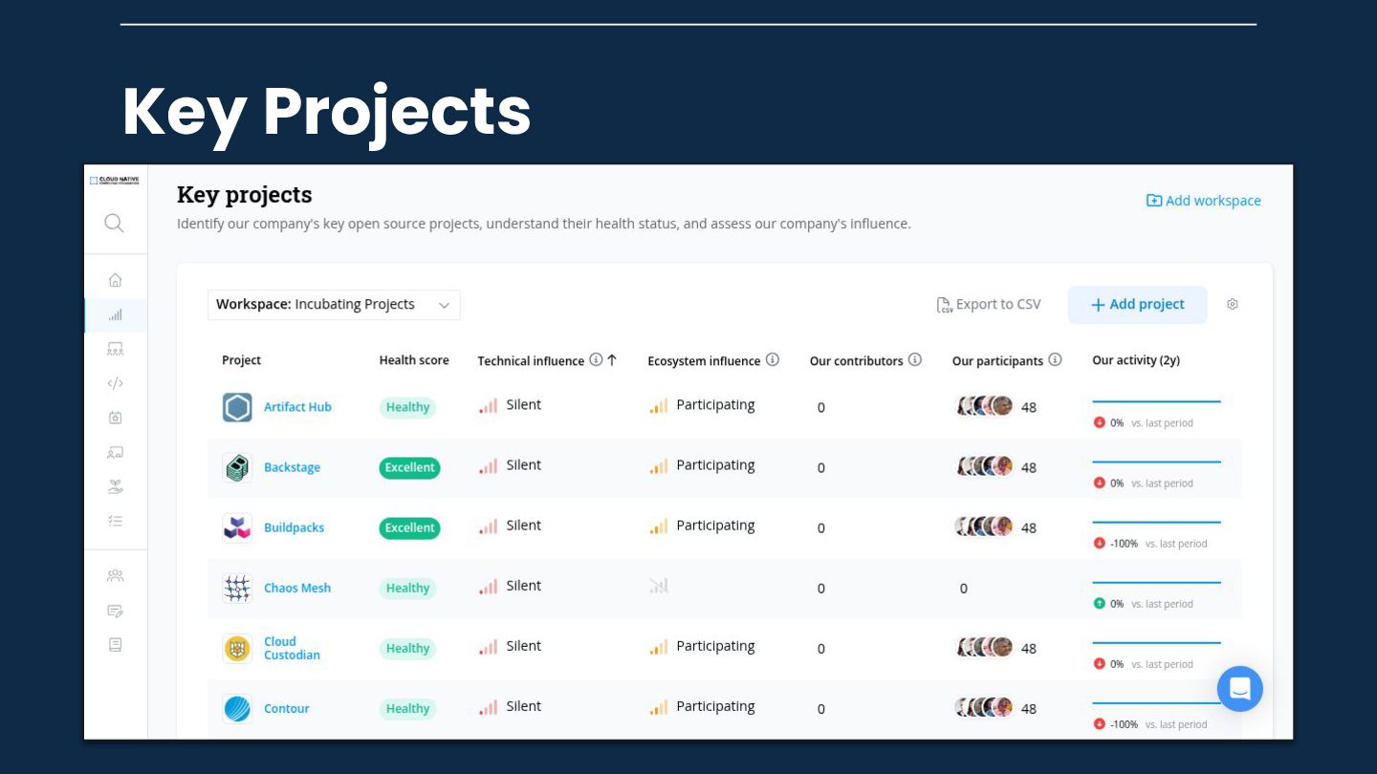Open the Backstage project link
This screenshot has height=774, width=1377.
pyautogui.click(x=293, y=467)
